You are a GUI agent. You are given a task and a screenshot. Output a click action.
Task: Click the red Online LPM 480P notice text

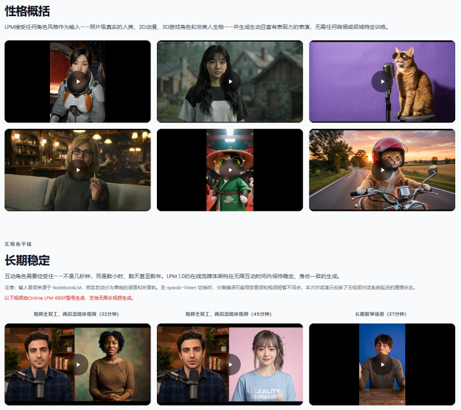tap(69, 298)
